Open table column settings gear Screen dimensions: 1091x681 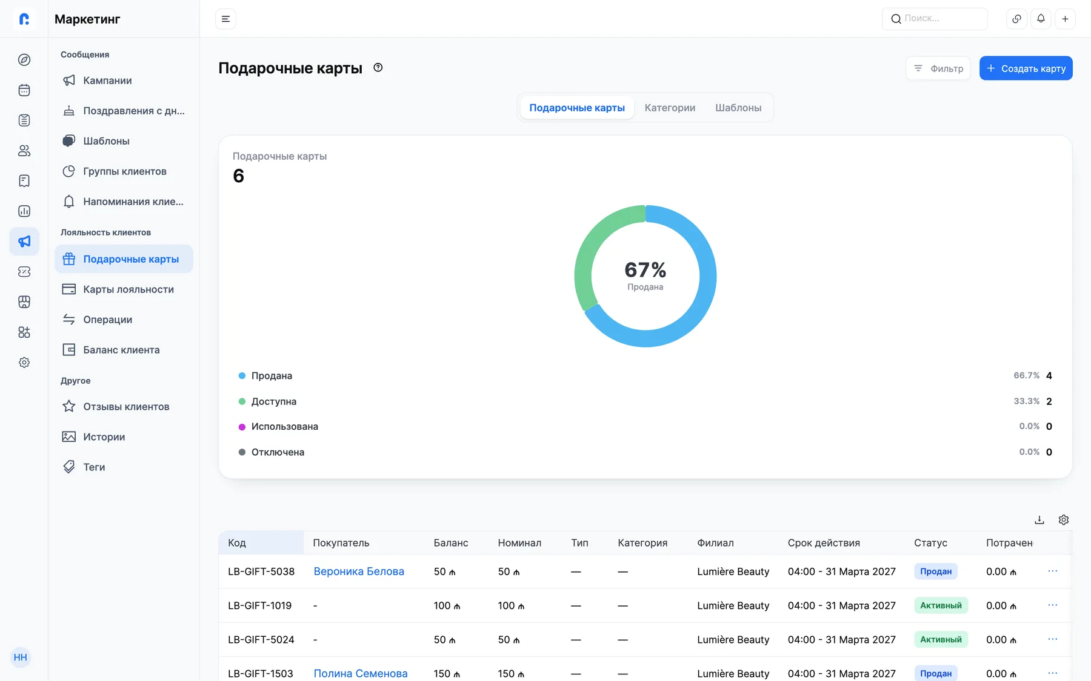[x=1064, y=520]
